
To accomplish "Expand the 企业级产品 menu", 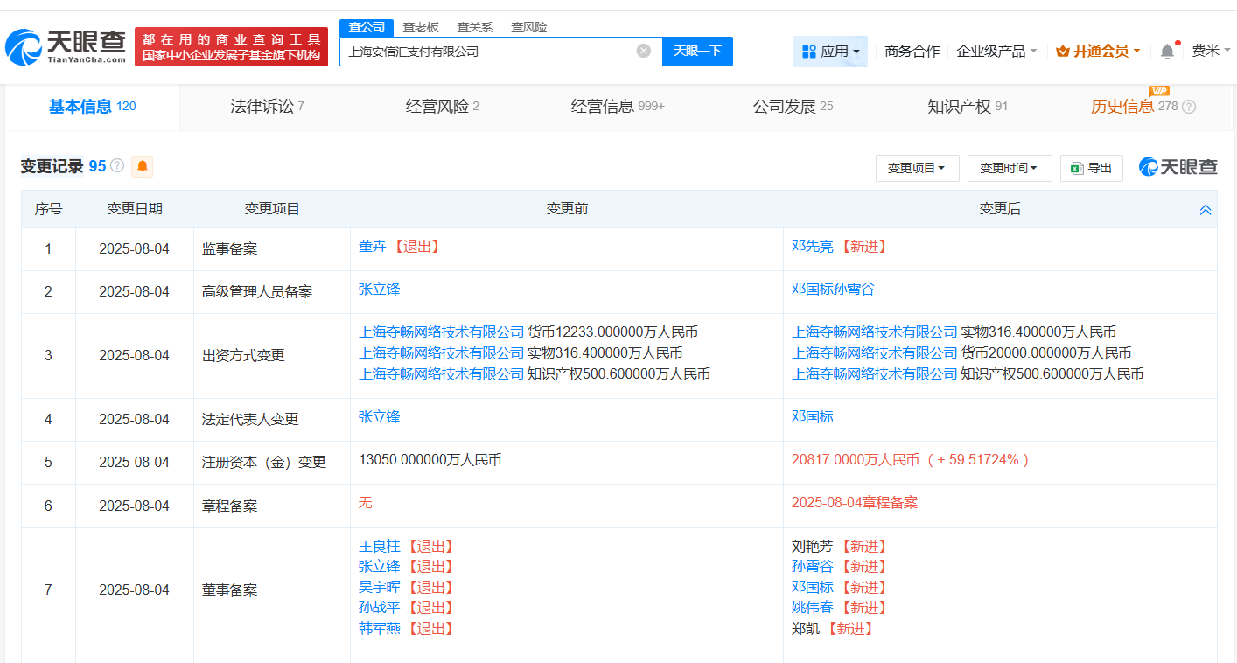I will [996, 52].
